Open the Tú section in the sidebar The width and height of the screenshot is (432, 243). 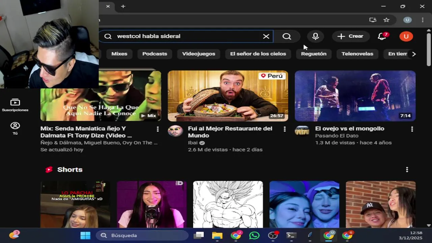pos(15,128)
